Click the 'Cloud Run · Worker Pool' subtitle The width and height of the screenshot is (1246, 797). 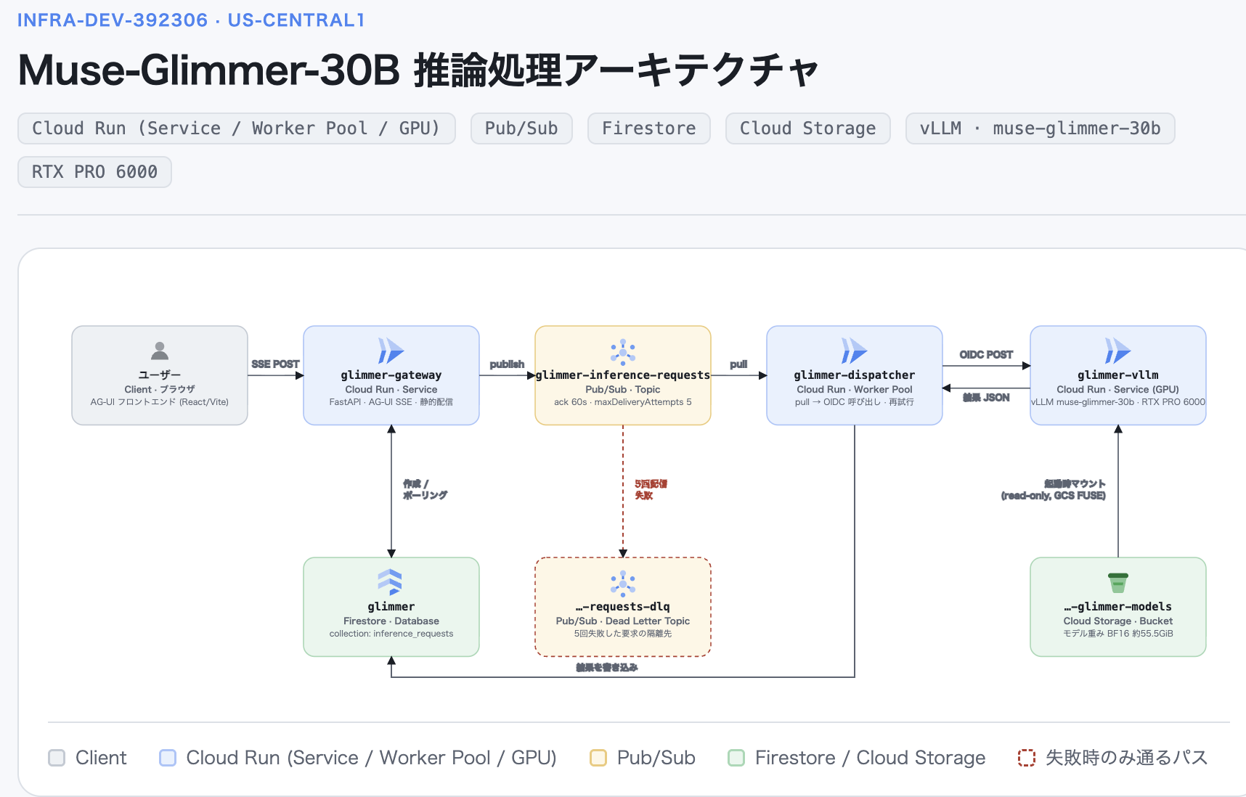[855, 390]
